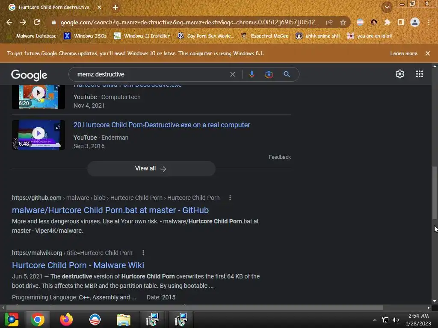The height and width of the screenshot is (328, 438).
Task: Open the Google apps grid
Action: [x=419, y=74]
